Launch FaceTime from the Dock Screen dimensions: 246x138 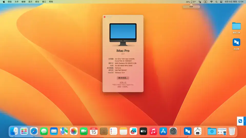click(84, 131)
